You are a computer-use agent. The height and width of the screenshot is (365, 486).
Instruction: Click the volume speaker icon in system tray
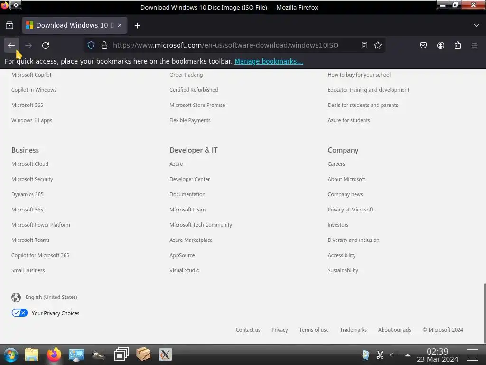392,355
